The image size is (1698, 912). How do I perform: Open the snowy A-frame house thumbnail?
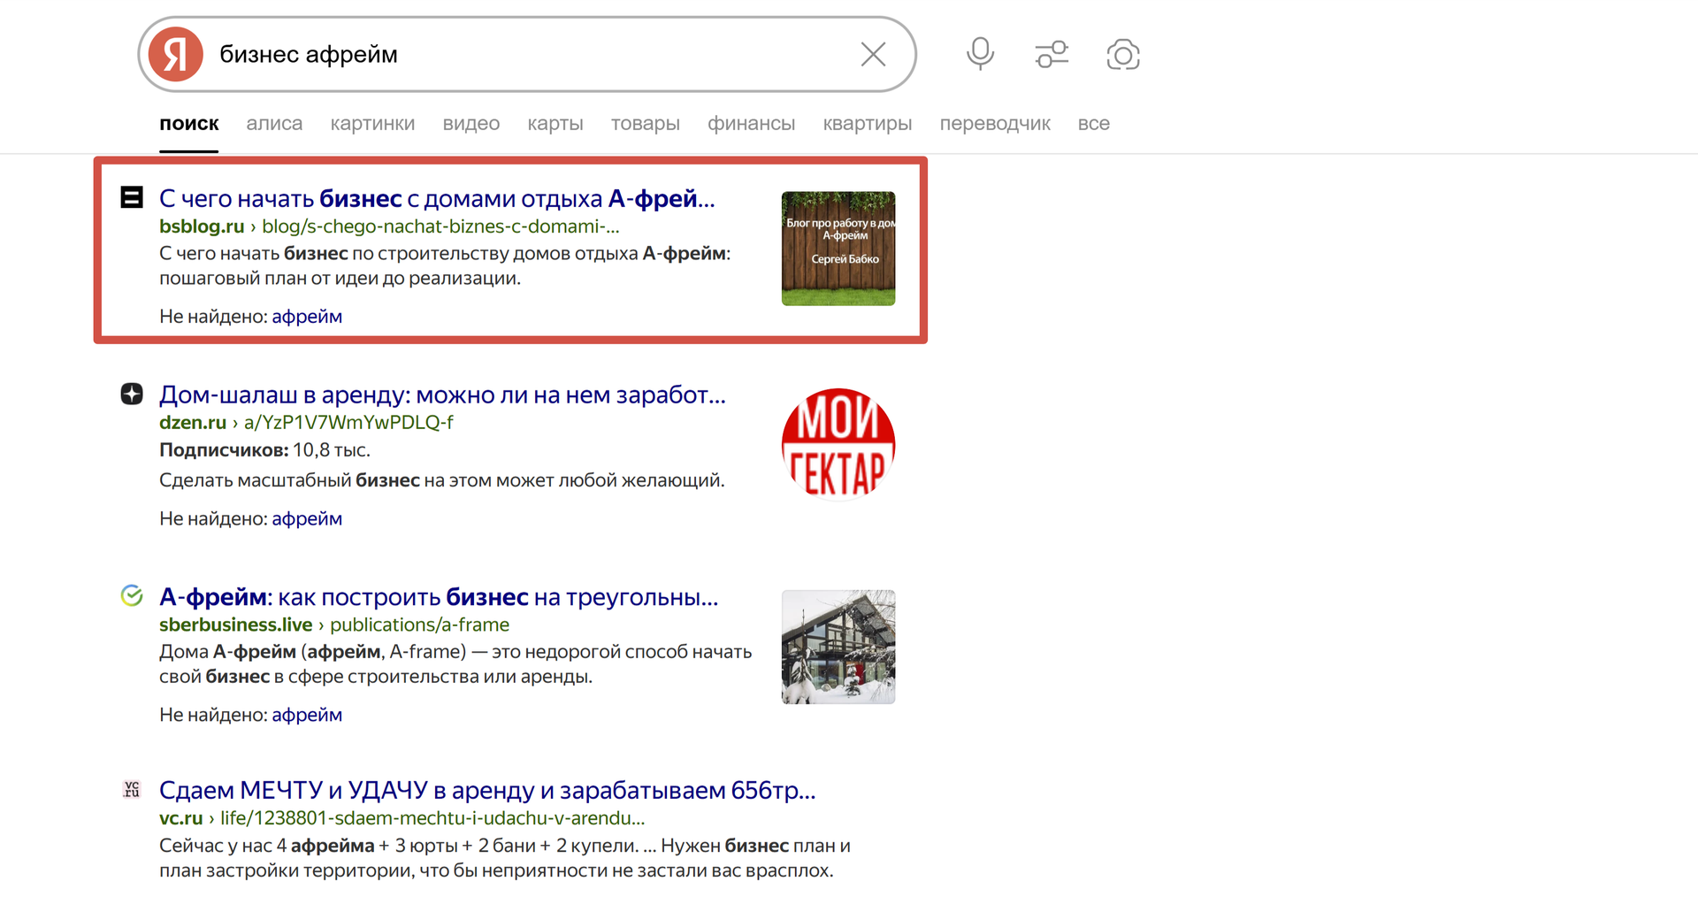tap(838, 647)
